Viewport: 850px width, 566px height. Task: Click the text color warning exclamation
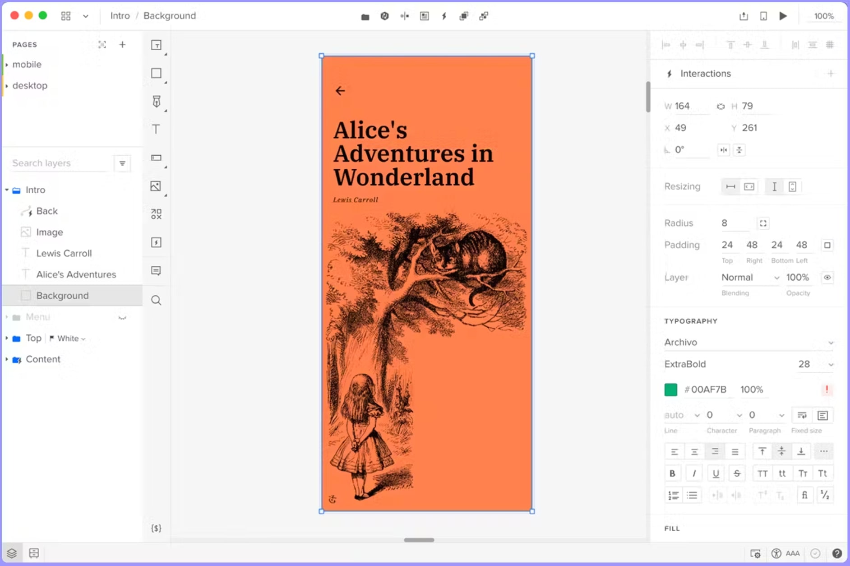tap(827, 390)
